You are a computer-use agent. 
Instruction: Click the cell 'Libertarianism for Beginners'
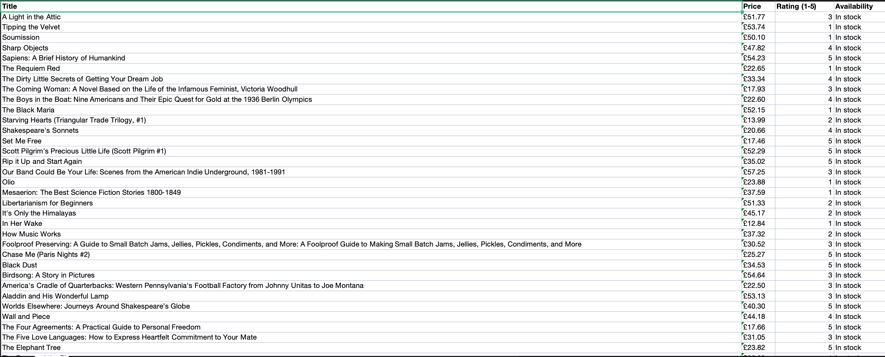click(x=371, y=203)
